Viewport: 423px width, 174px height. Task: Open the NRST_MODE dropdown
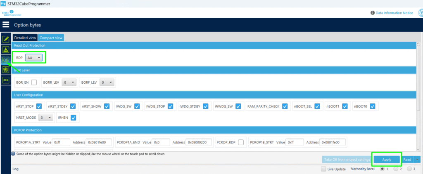46,118
